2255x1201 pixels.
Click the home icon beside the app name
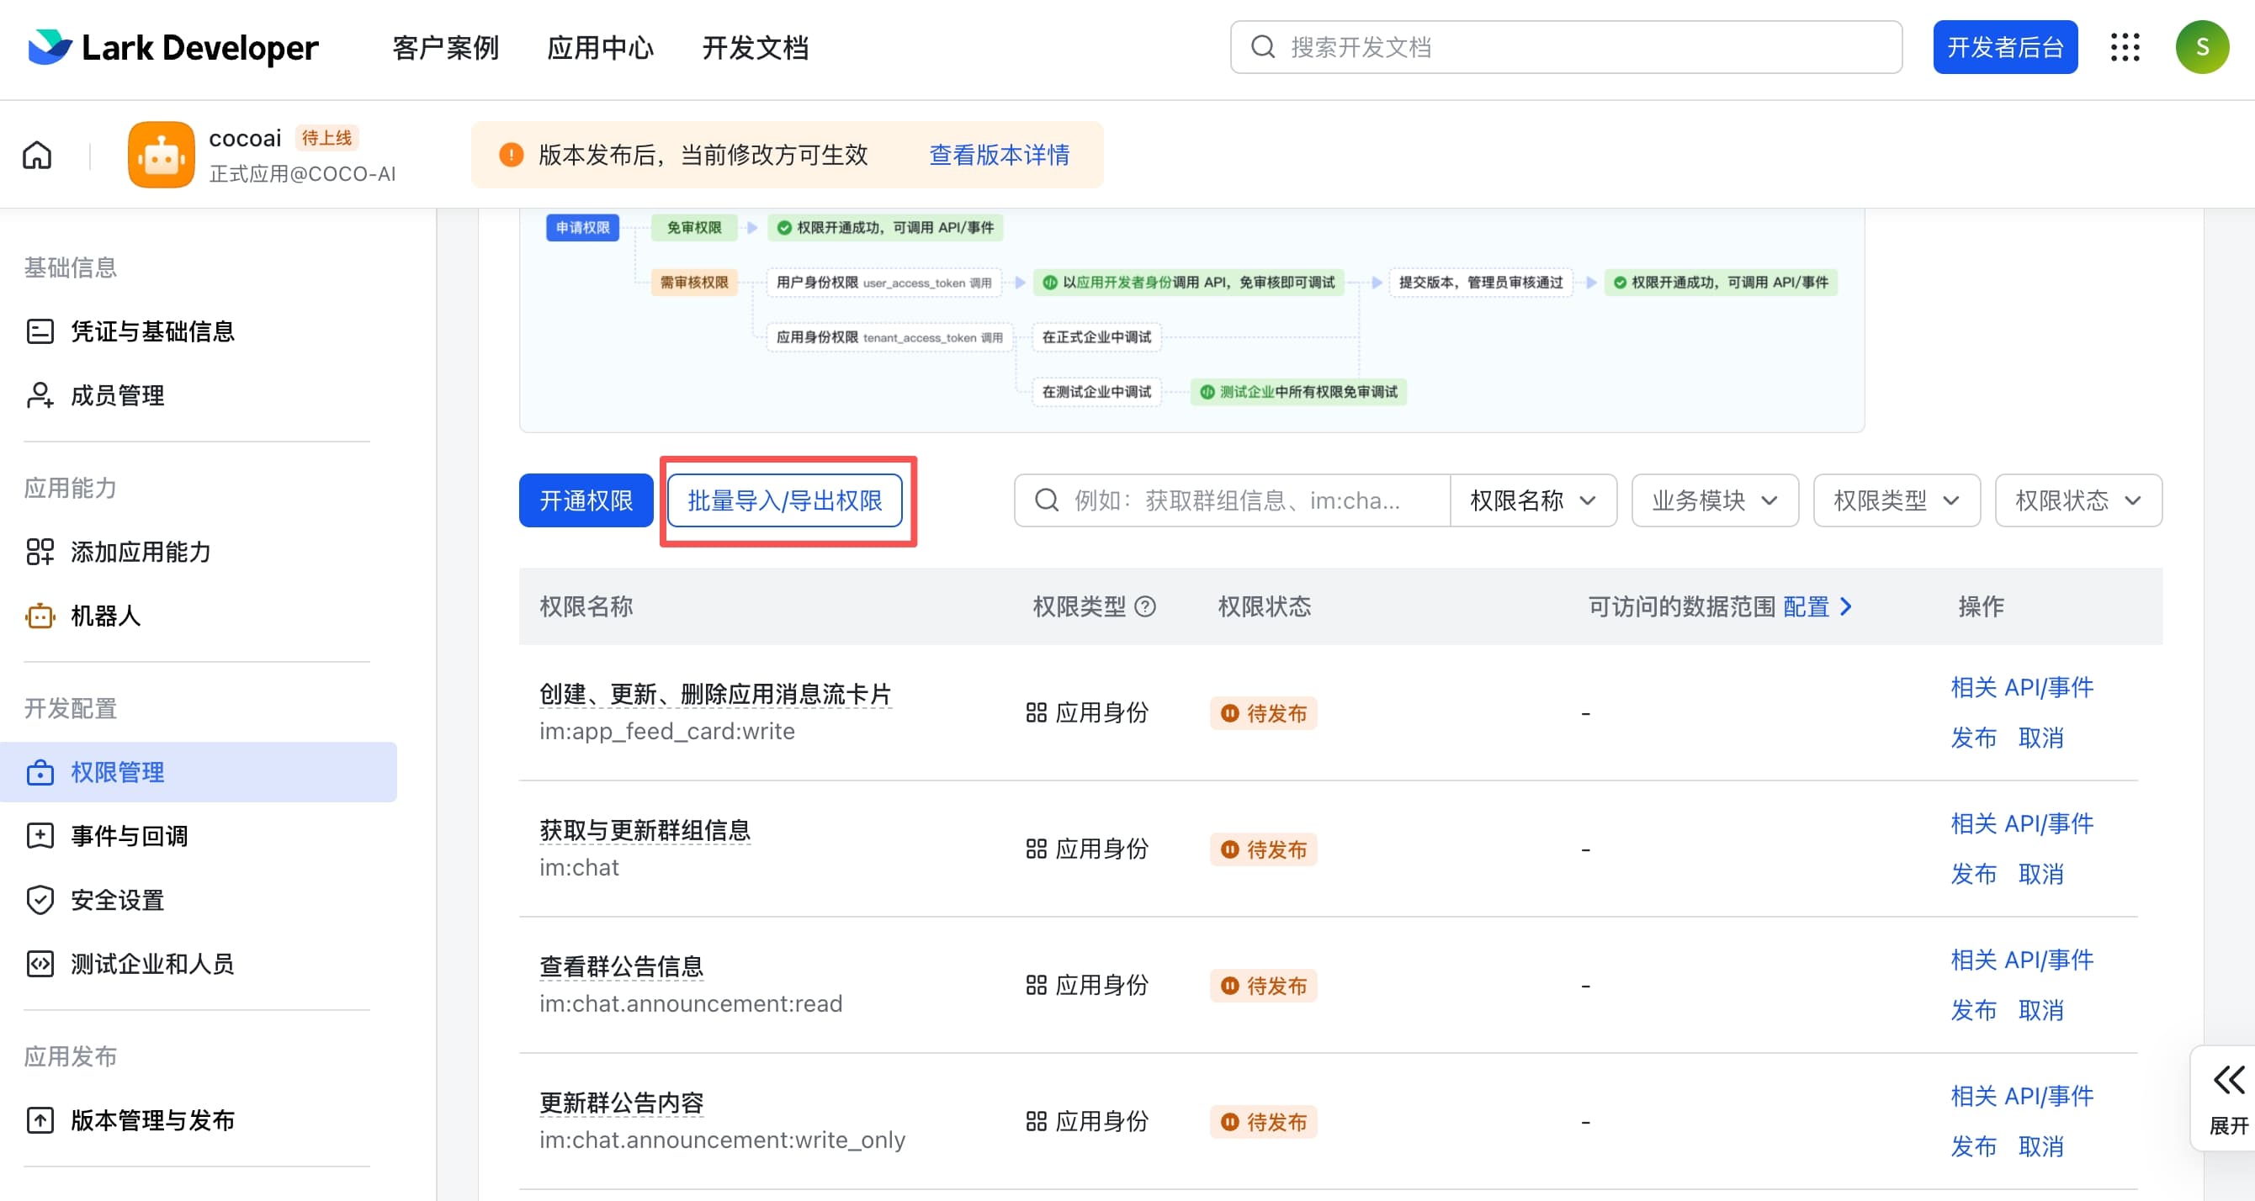[x=36, y=154]
